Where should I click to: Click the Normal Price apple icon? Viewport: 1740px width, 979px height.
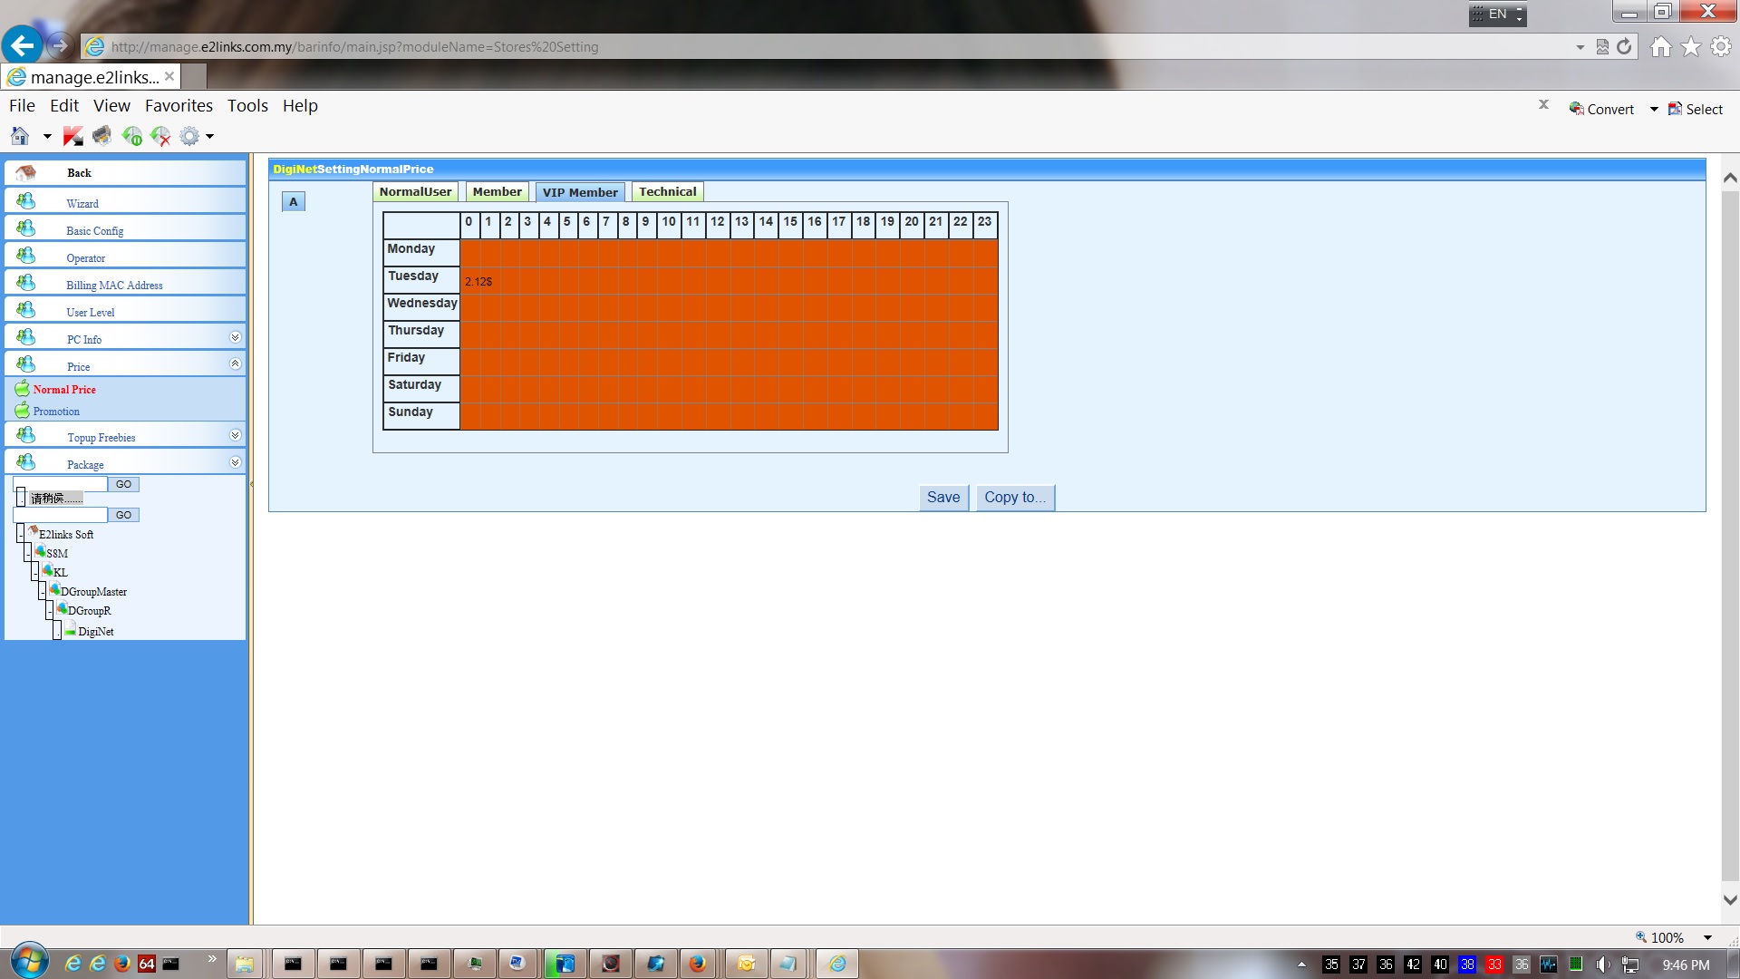click(22, 389)
